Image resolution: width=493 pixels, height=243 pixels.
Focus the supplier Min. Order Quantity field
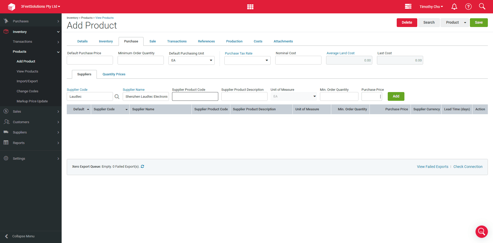[x=339, y=96]
